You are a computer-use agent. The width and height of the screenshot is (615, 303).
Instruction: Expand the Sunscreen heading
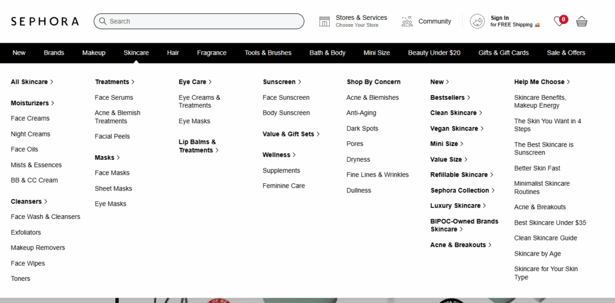pyautogui.click(x=282, y=82)
